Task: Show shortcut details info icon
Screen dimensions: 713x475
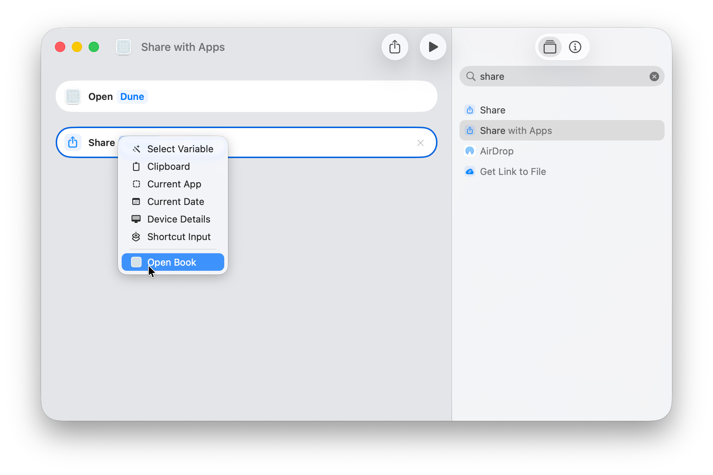Action: point(575,47)
